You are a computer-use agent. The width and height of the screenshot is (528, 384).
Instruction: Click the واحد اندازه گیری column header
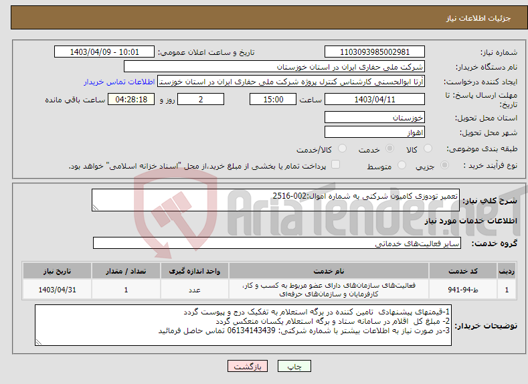click(195, 271)
